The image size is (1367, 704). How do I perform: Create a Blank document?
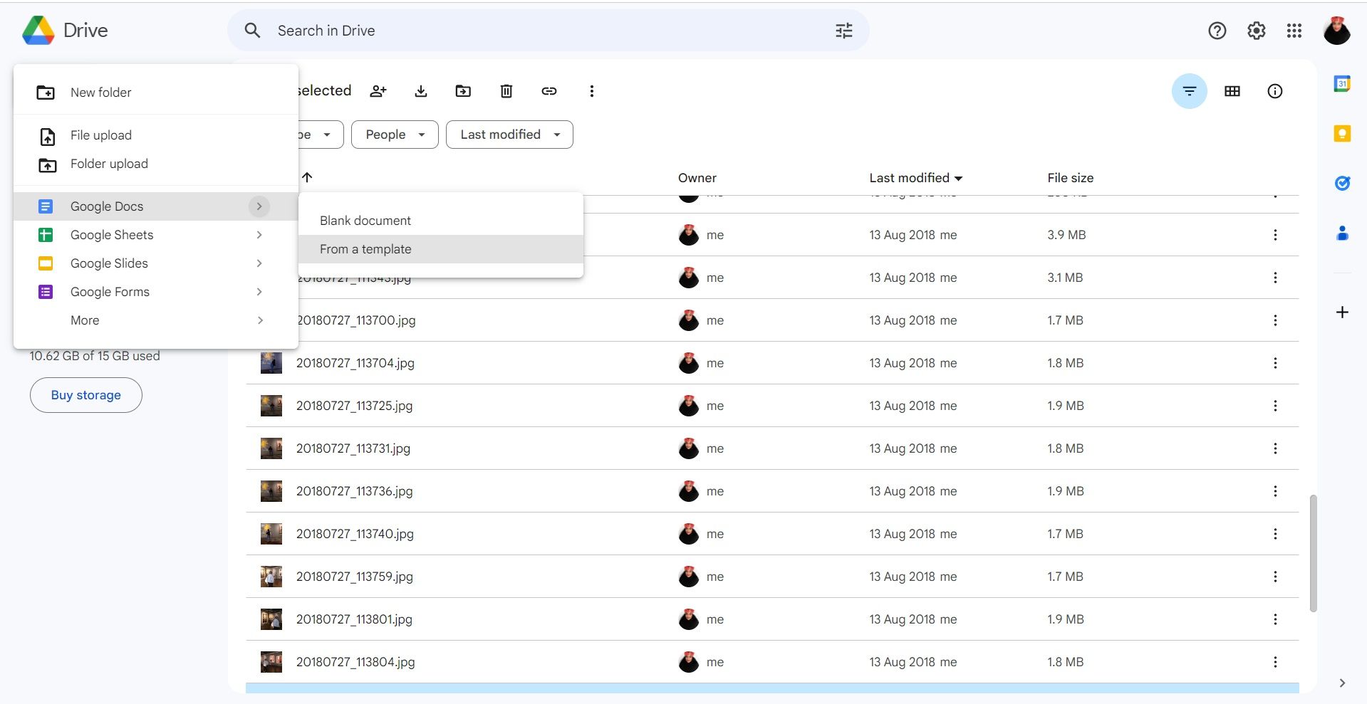tap(365, 221)
